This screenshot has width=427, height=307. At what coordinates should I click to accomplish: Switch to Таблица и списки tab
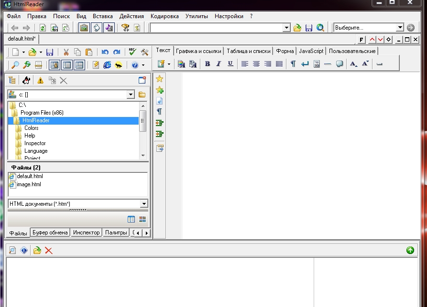point(248,51)
